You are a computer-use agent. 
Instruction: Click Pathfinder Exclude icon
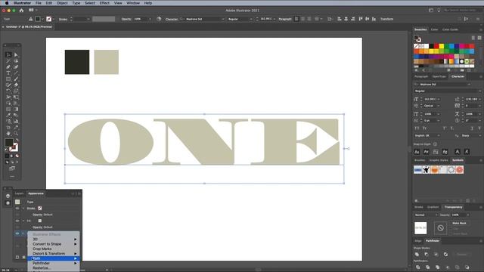tap(445, 255)
